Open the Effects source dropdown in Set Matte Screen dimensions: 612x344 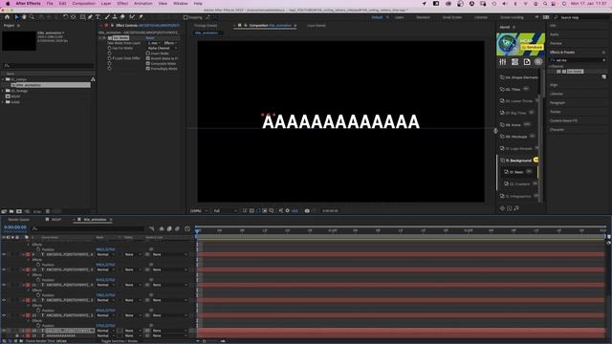170,43
